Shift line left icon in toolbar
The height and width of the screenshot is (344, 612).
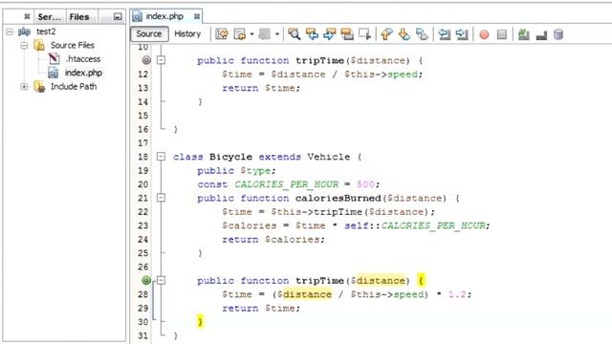(x=444, y=34)
